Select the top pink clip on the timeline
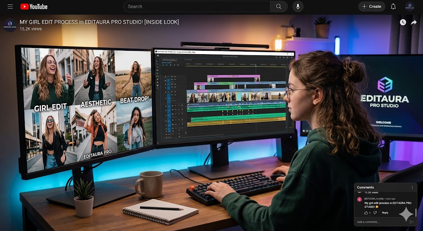The width and height of the screenshot is (423, 231). 234,76
